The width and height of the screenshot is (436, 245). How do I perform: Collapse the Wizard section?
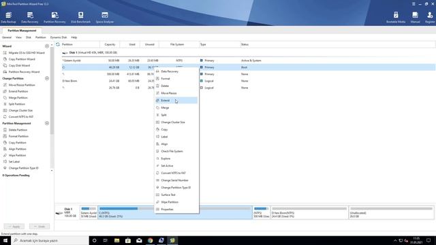tap(47, 46)
